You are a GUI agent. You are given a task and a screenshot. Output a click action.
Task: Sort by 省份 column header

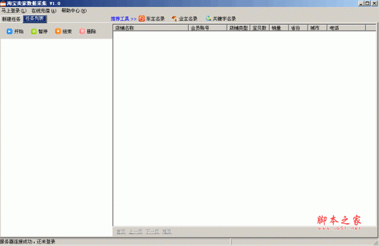click(298, 28)
